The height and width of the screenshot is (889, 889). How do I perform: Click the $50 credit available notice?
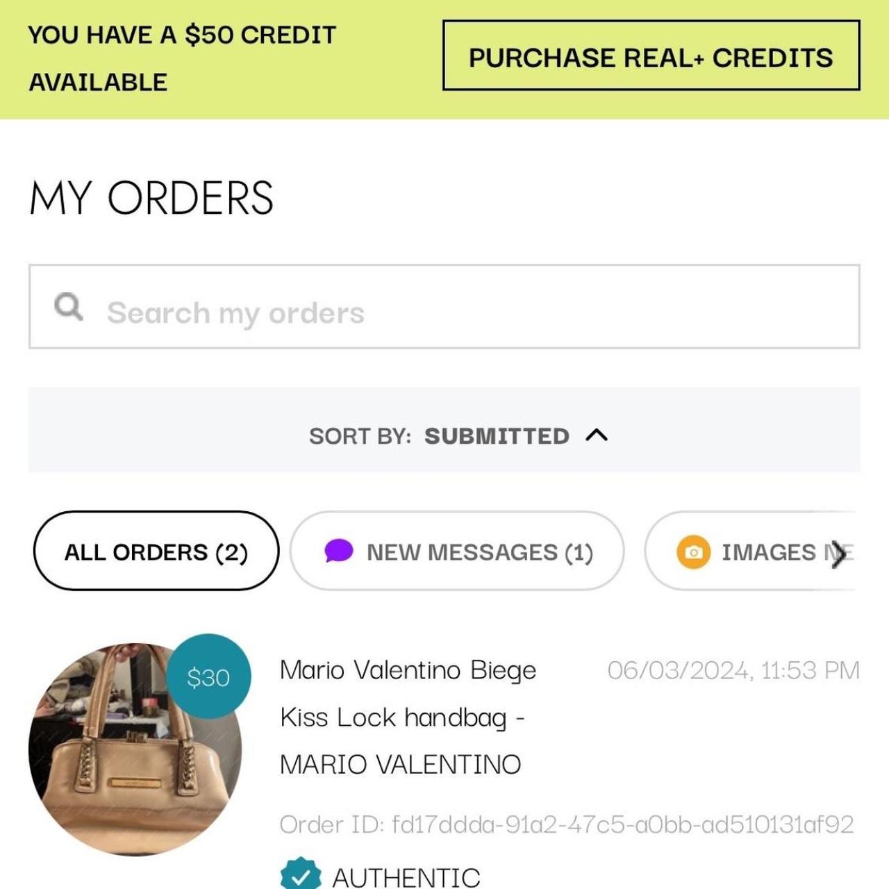pos(182,58)
